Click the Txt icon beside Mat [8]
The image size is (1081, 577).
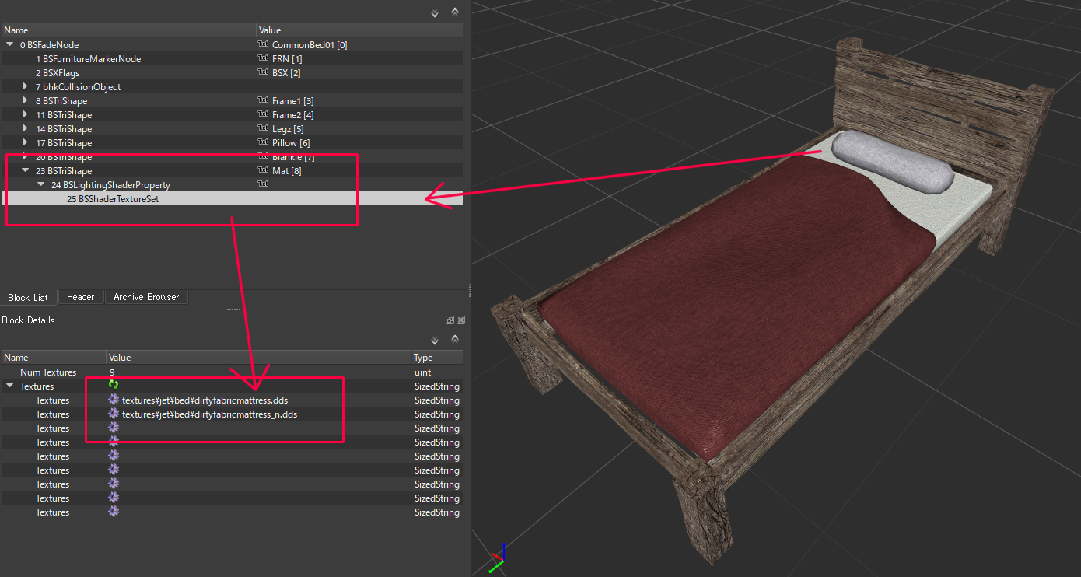click(263, 171)
